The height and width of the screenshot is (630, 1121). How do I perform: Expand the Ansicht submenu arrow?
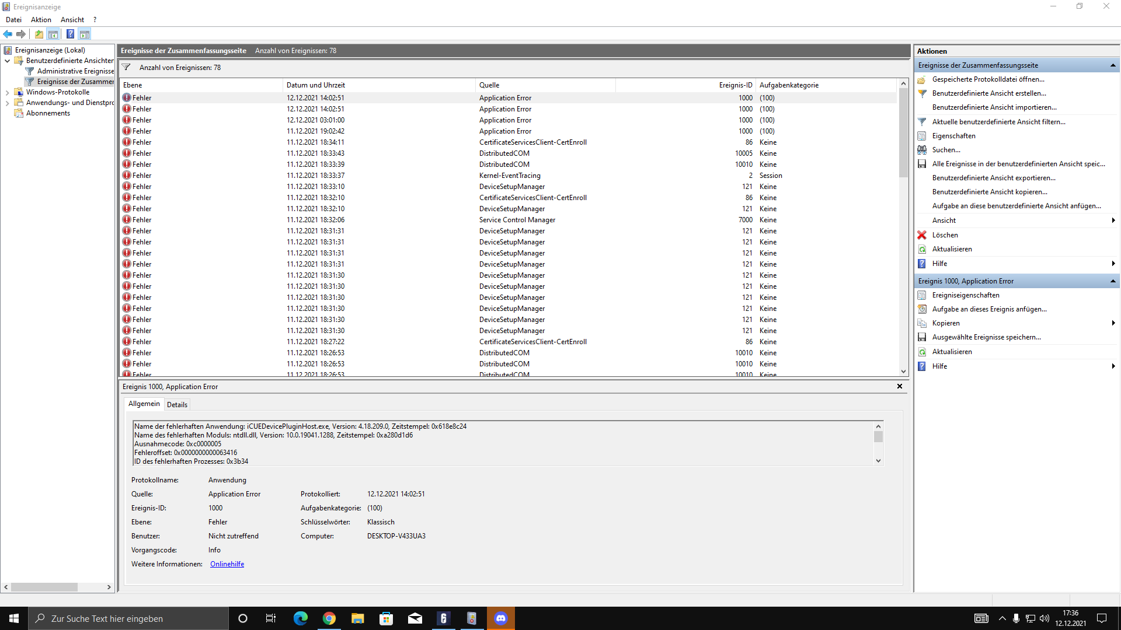[1113, 220]
